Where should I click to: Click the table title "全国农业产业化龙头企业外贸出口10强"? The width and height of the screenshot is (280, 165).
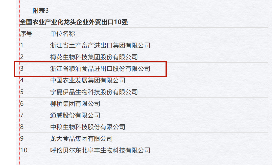pos(74,22)
